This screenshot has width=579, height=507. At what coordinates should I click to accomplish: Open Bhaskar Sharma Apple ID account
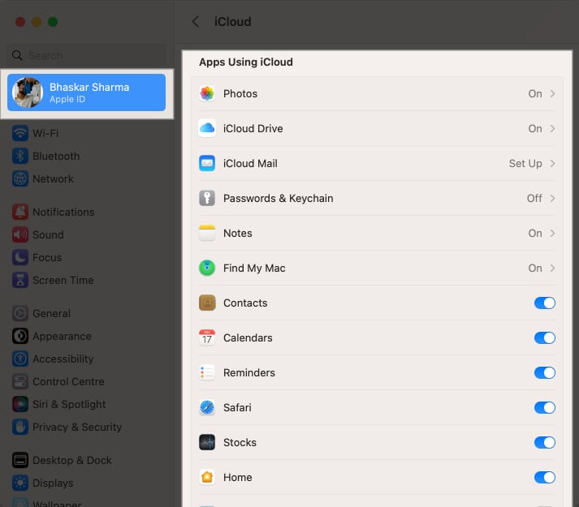point(87,92)
